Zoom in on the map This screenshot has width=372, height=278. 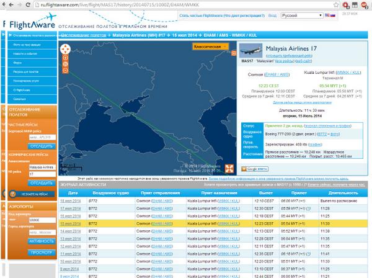pos(65,58)
